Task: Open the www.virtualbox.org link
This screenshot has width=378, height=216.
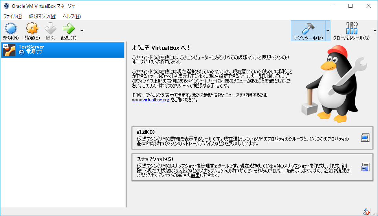Action: click(150, 100)
